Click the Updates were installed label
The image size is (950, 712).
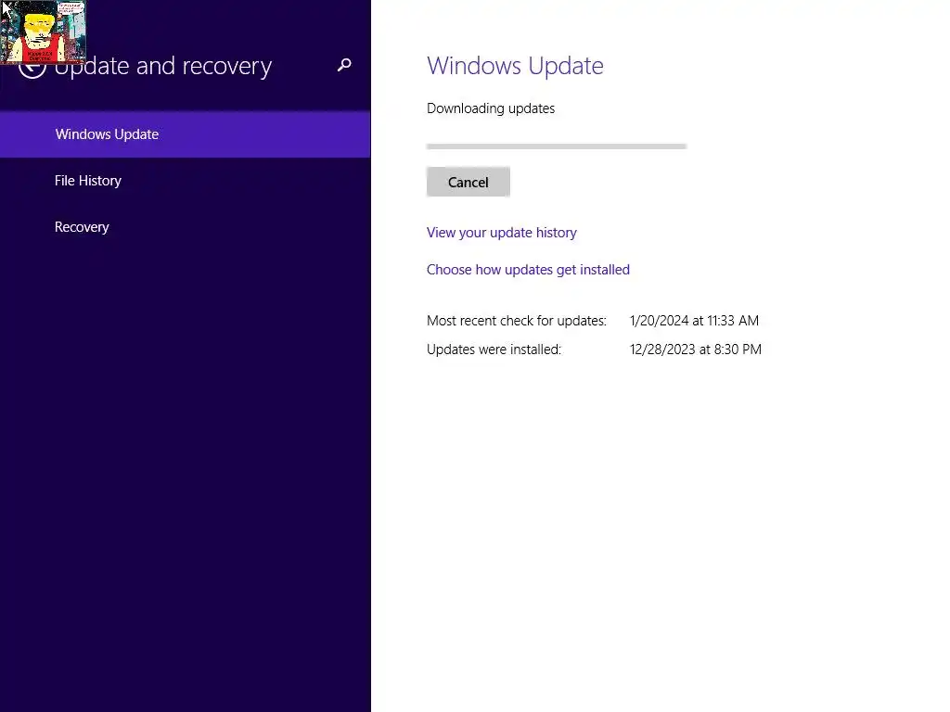point(494,350)
